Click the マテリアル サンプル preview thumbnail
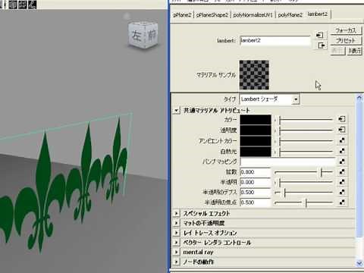This screenshot has height=273, width=364. pyautogui.click(x=254, y=75)
